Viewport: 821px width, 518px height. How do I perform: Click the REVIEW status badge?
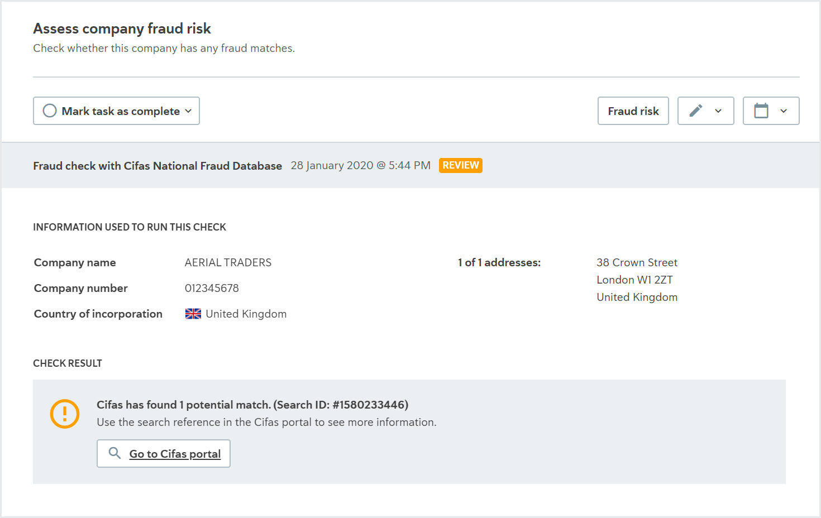click(x=461, y=165)
